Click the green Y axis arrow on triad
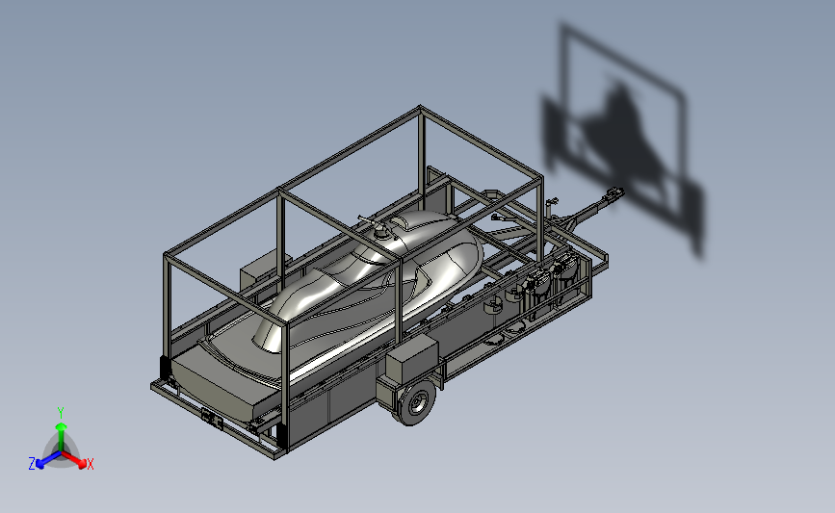Image resolution: width=835 pixels, height=513 pixels. pos(61,436)
